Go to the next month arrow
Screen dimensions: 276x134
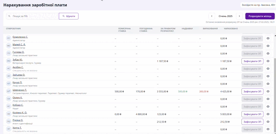239,16
